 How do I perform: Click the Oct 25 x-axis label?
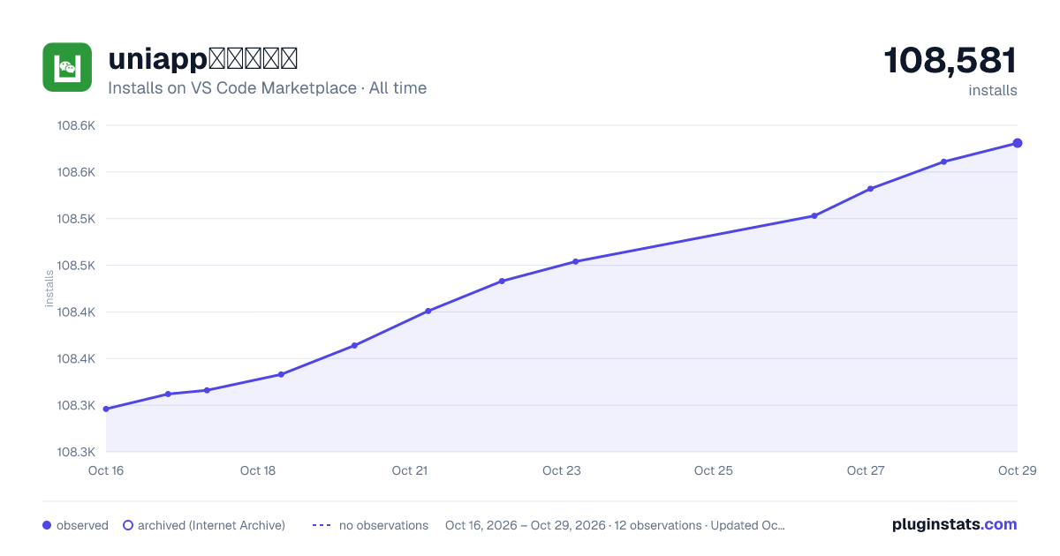tap(714, 470)
